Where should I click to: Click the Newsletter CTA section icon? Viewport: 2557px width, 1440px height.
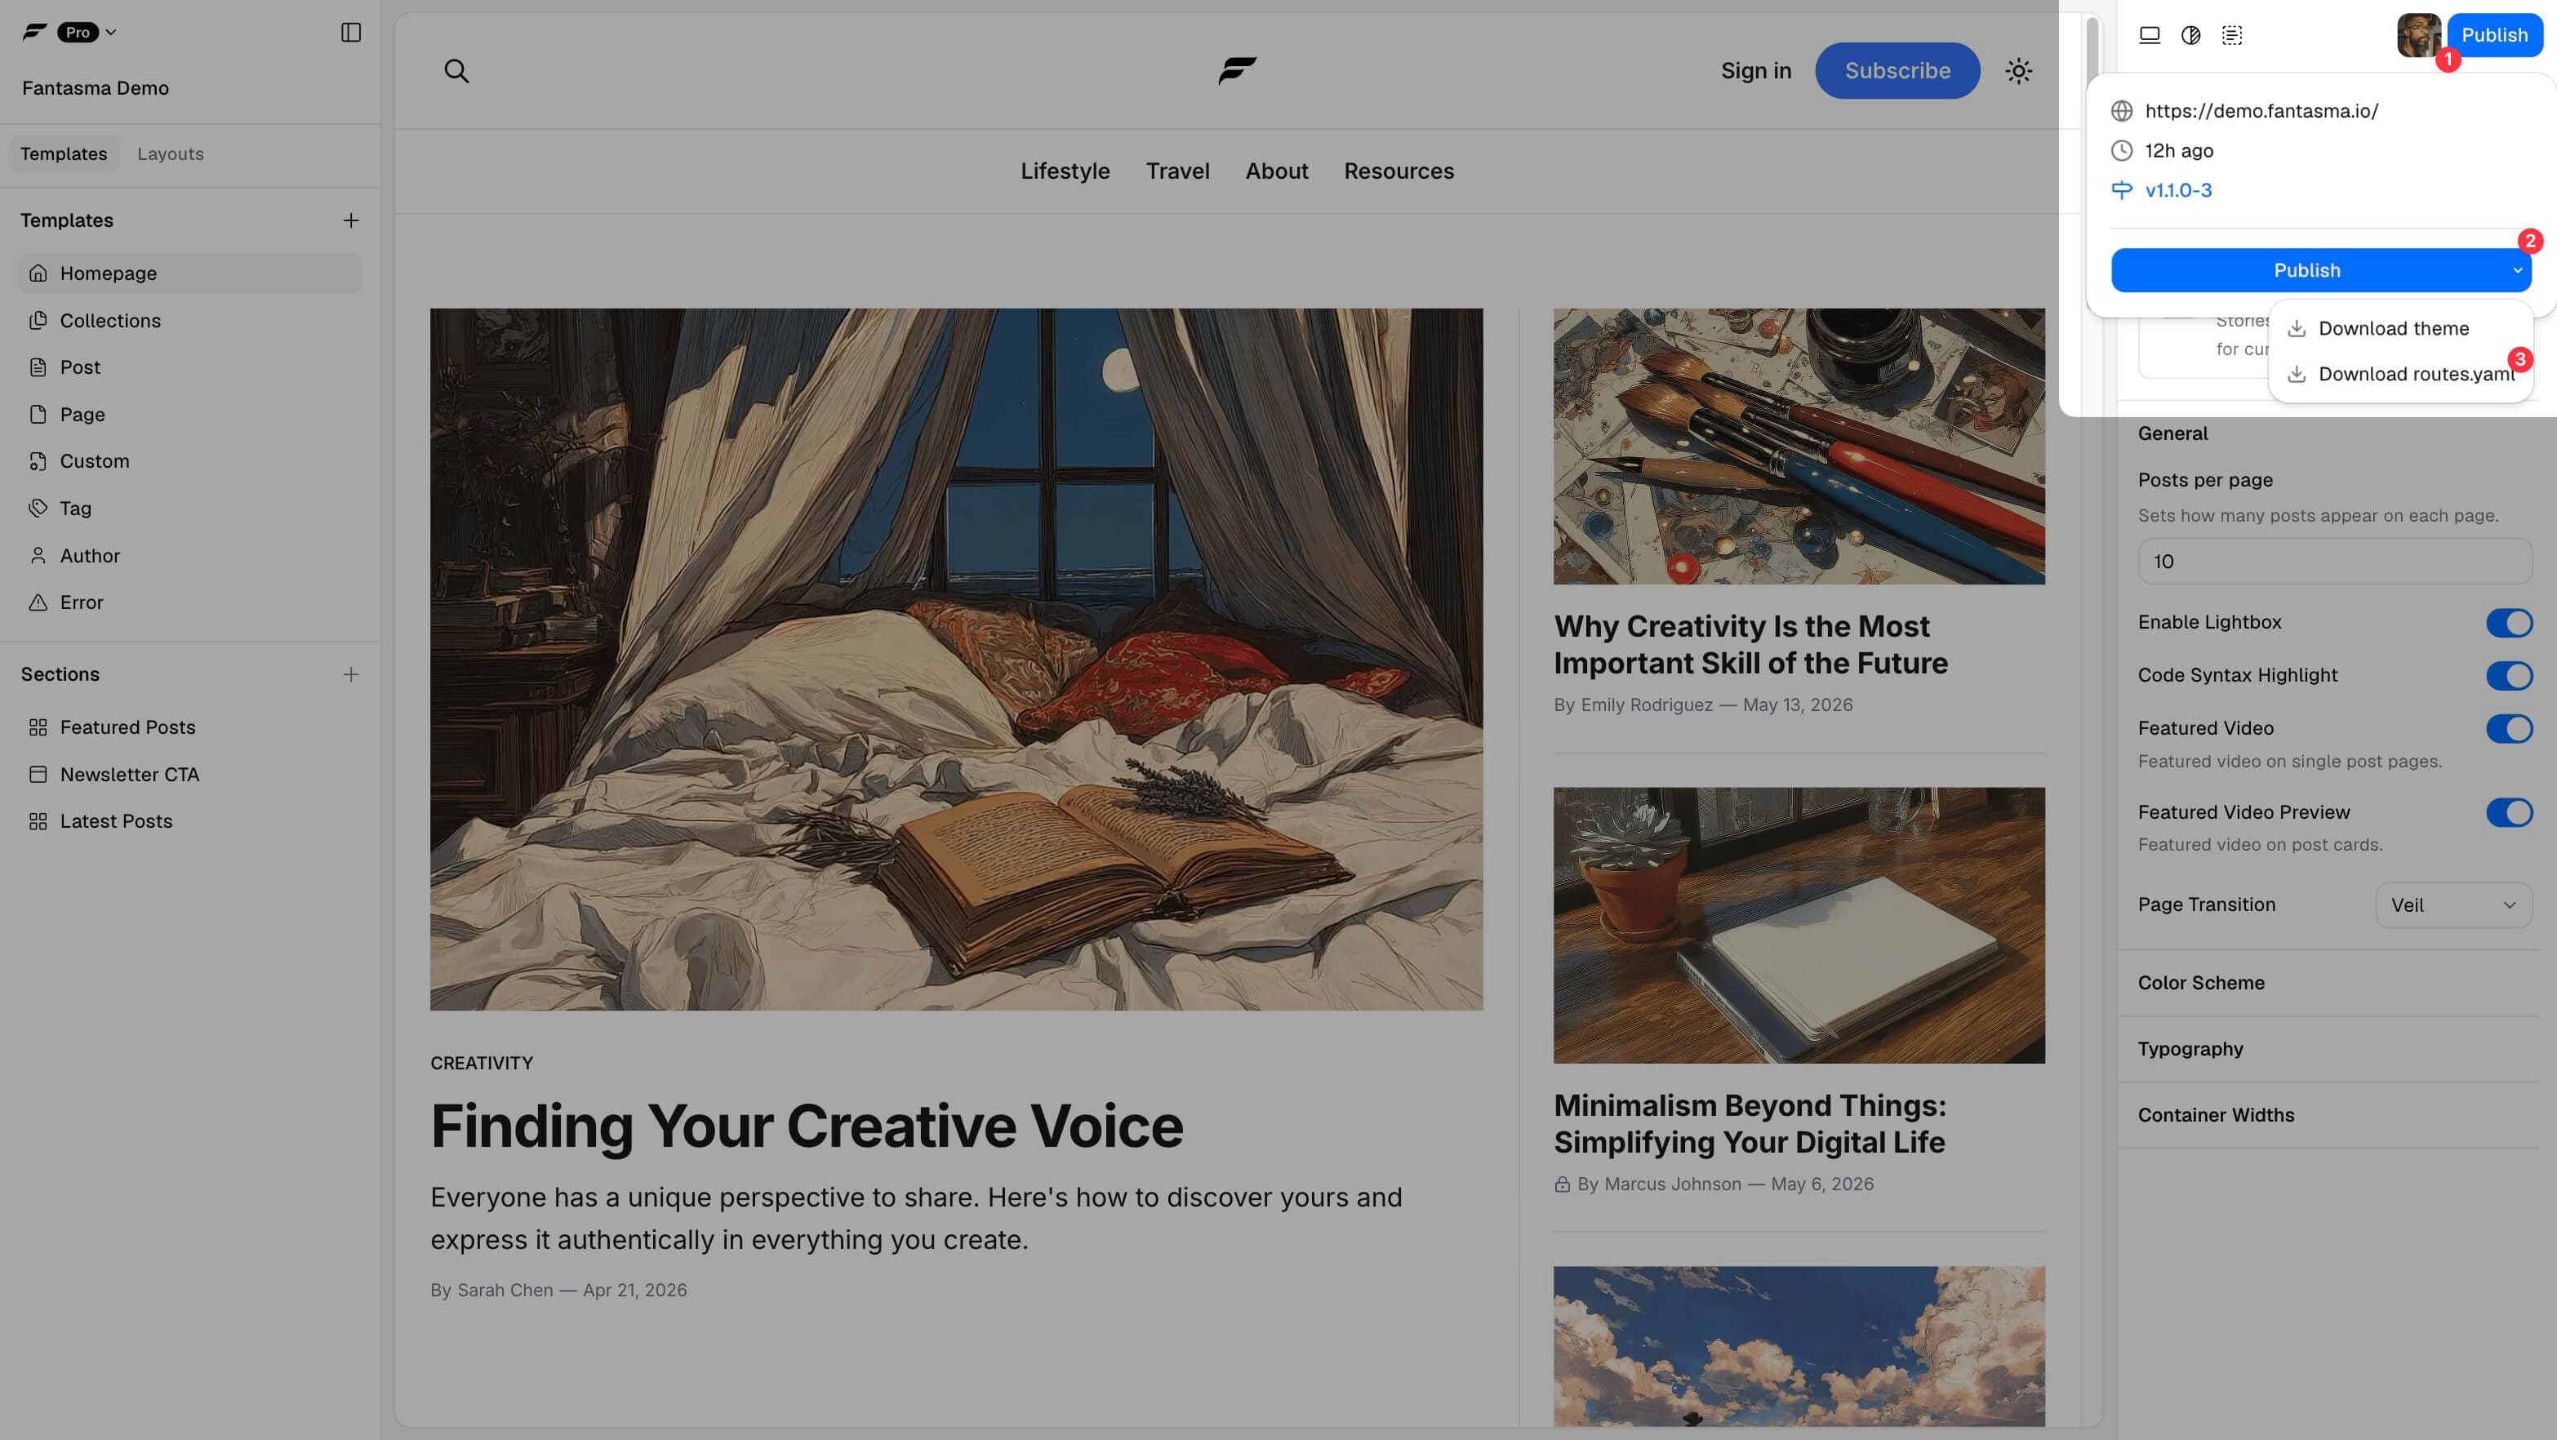pos(38,774)
